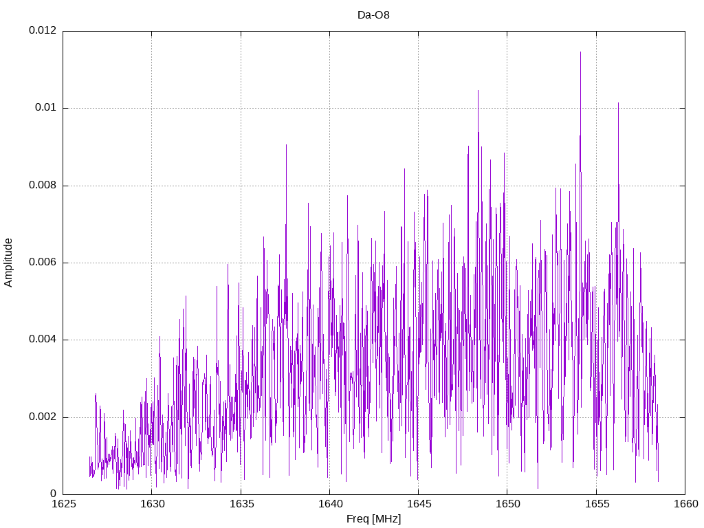Click the x-axis tick label 1645
This screenshot has width=704, height=528.
pos(419,504)
